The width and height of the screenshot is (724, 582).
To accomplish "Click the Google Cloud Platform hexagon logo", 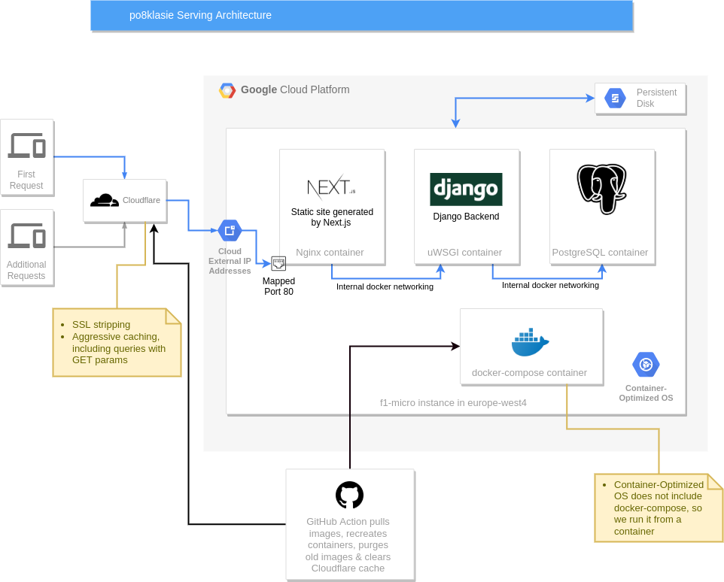I will pyautogui.click(x=227, y=90).
